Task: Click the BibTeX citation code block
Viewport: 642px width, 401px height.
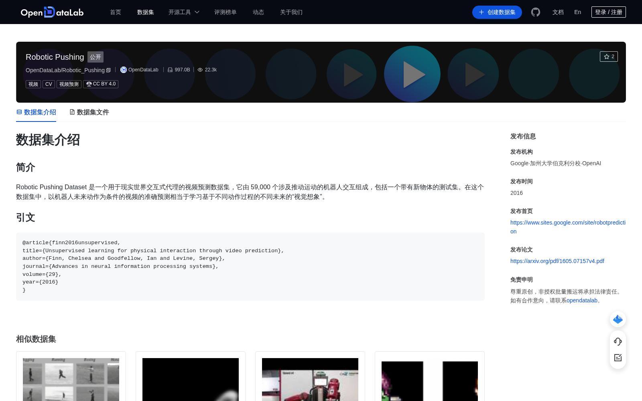Action: [250, 267]
